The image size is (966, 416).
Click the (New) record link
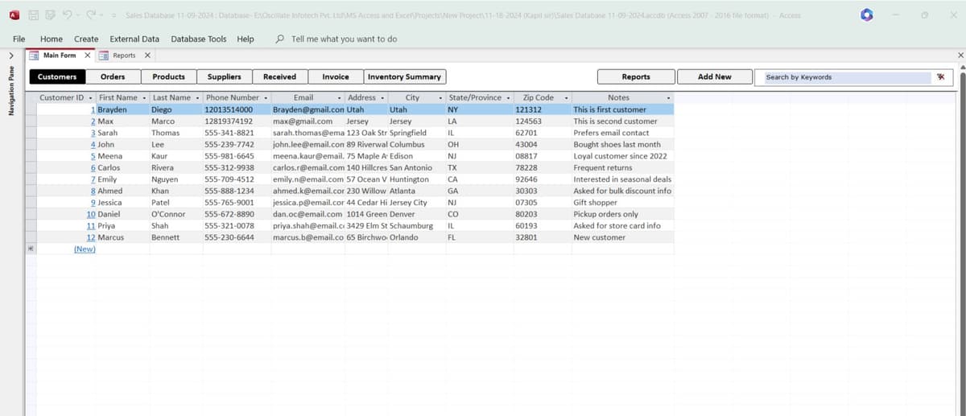85,249
